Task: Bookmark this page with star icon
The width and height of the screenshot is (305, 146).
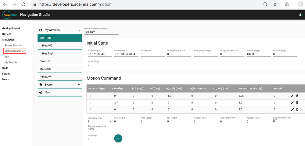Action: pyautogui.click(x=275, y=4)
